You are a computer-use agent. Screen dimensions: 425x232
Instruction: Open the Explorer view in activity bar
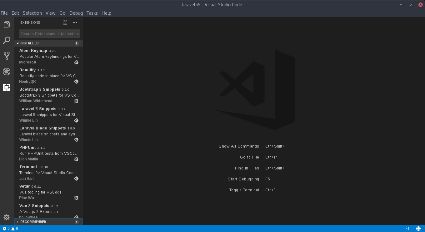pyautogui.click(x=7, y=25)
